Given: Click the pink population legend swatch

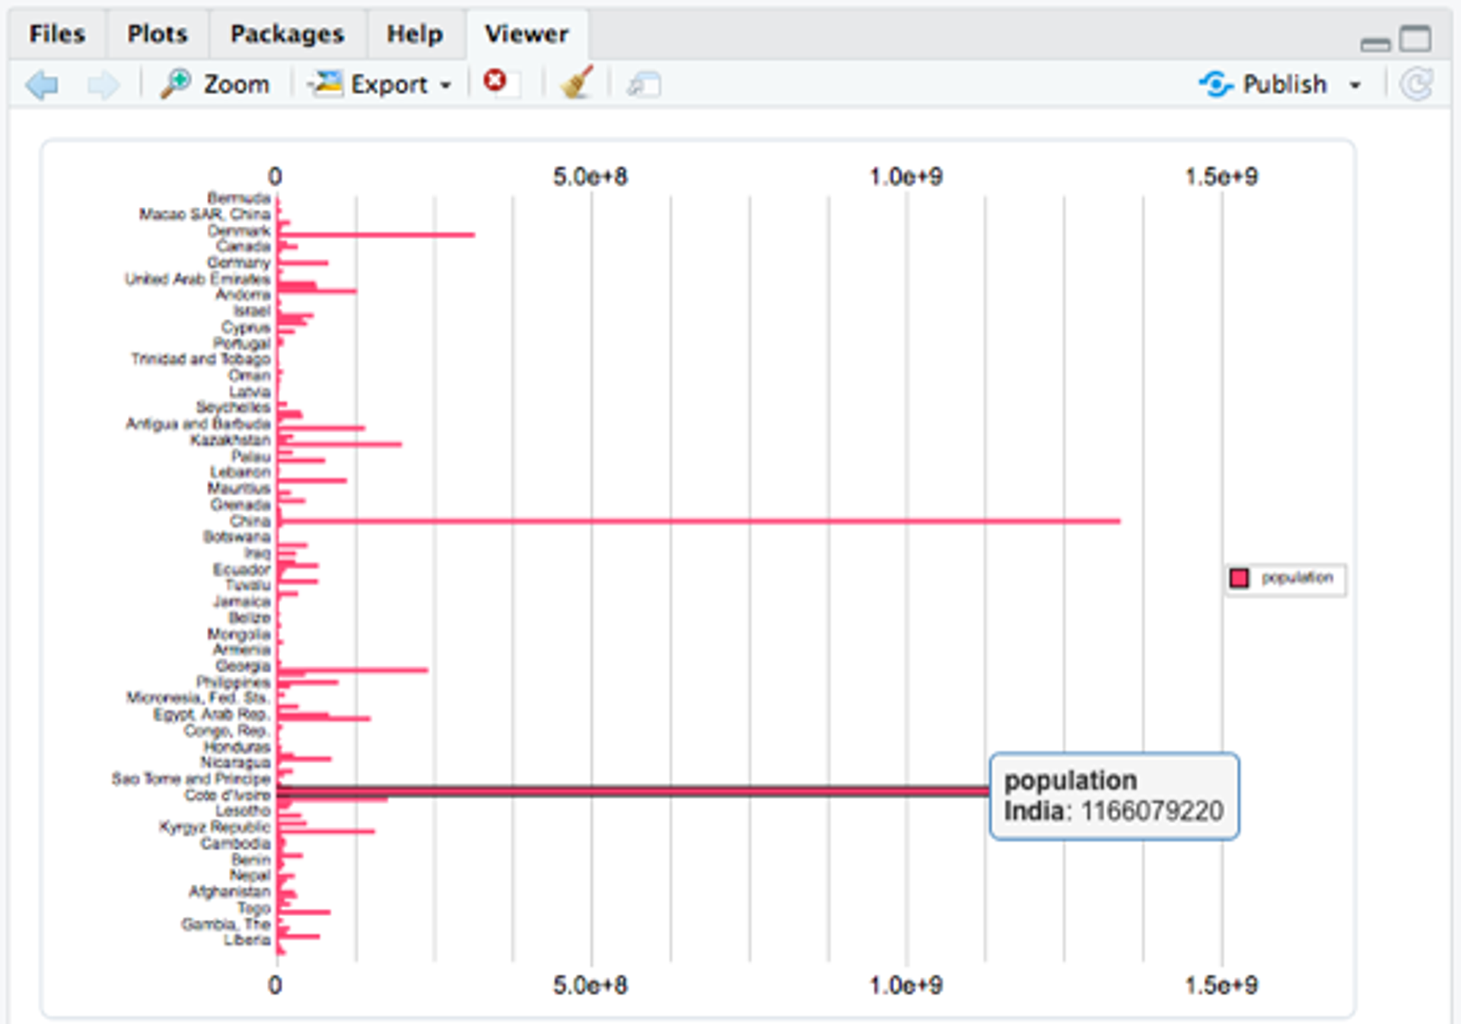Looking at the screenshot, I should click(x=1239, y=578).
